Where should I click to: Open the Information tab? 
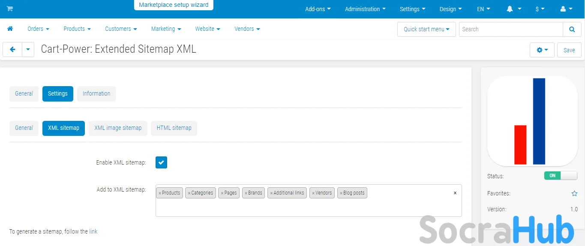[96, 93]
